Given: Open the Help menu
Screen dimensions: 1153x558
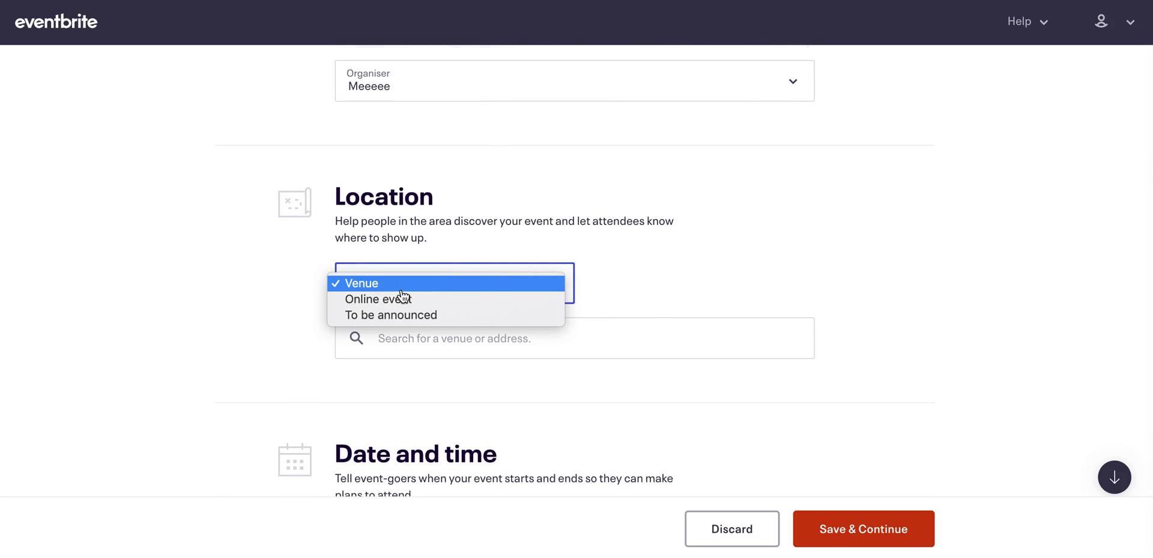Looking at the screenshot, I should point(1027,22).
